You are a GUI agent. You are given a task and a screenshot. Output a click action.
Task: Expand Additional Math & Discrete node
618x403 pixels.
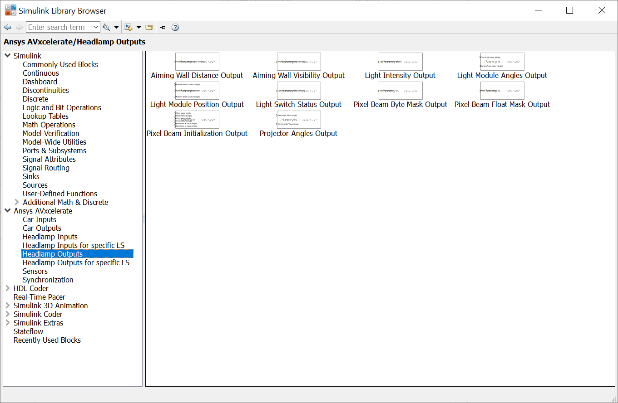click(x=17, y=202)
